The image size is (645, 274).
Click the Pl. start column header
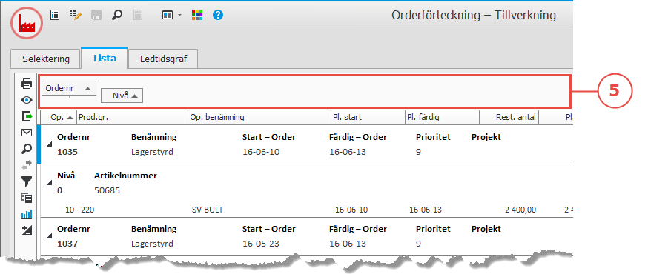(x=368, y=117)
